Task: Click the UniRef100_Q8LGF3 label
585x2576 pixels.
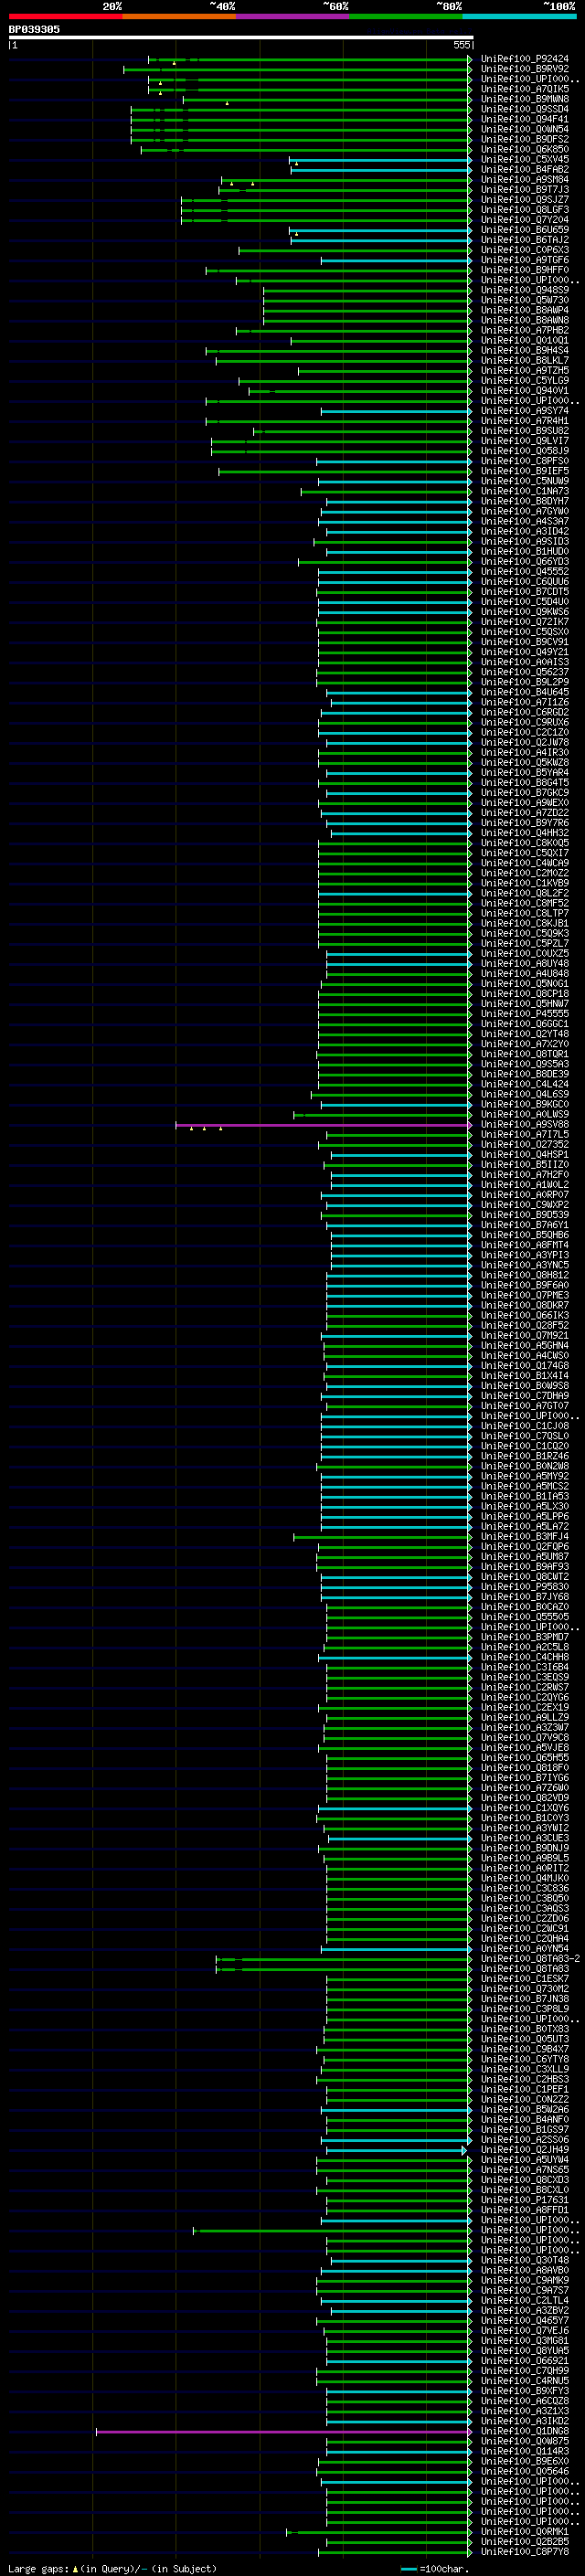Action: pyautogui.click(x=524, y=210)
